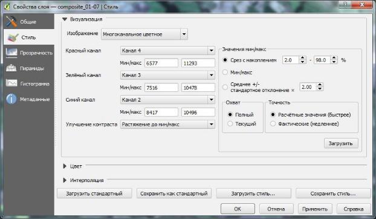Increase the 98.0 upper cut percent
Image resolution: width=376 pixels, height=219 pixels.
pyautogui.click(x=334, y=57)
